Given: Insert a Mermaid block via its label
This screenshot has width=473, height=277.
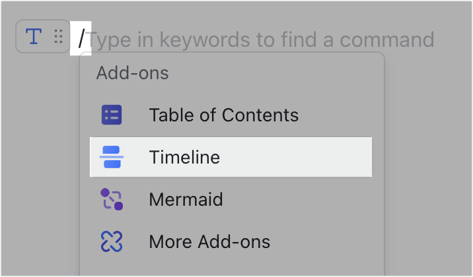Looking at the screenshot, I should tap(186, 199).
